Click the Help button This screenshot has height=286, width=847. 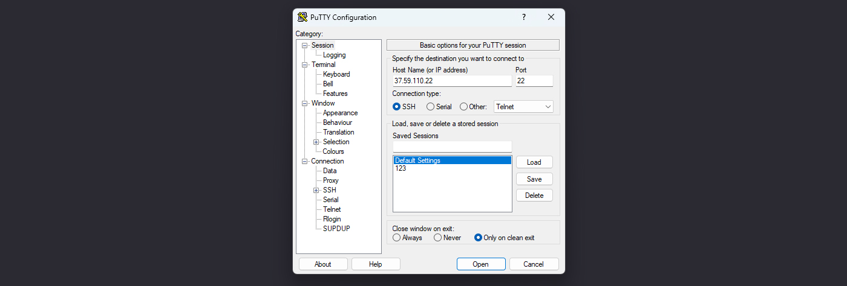click(376, 264)
